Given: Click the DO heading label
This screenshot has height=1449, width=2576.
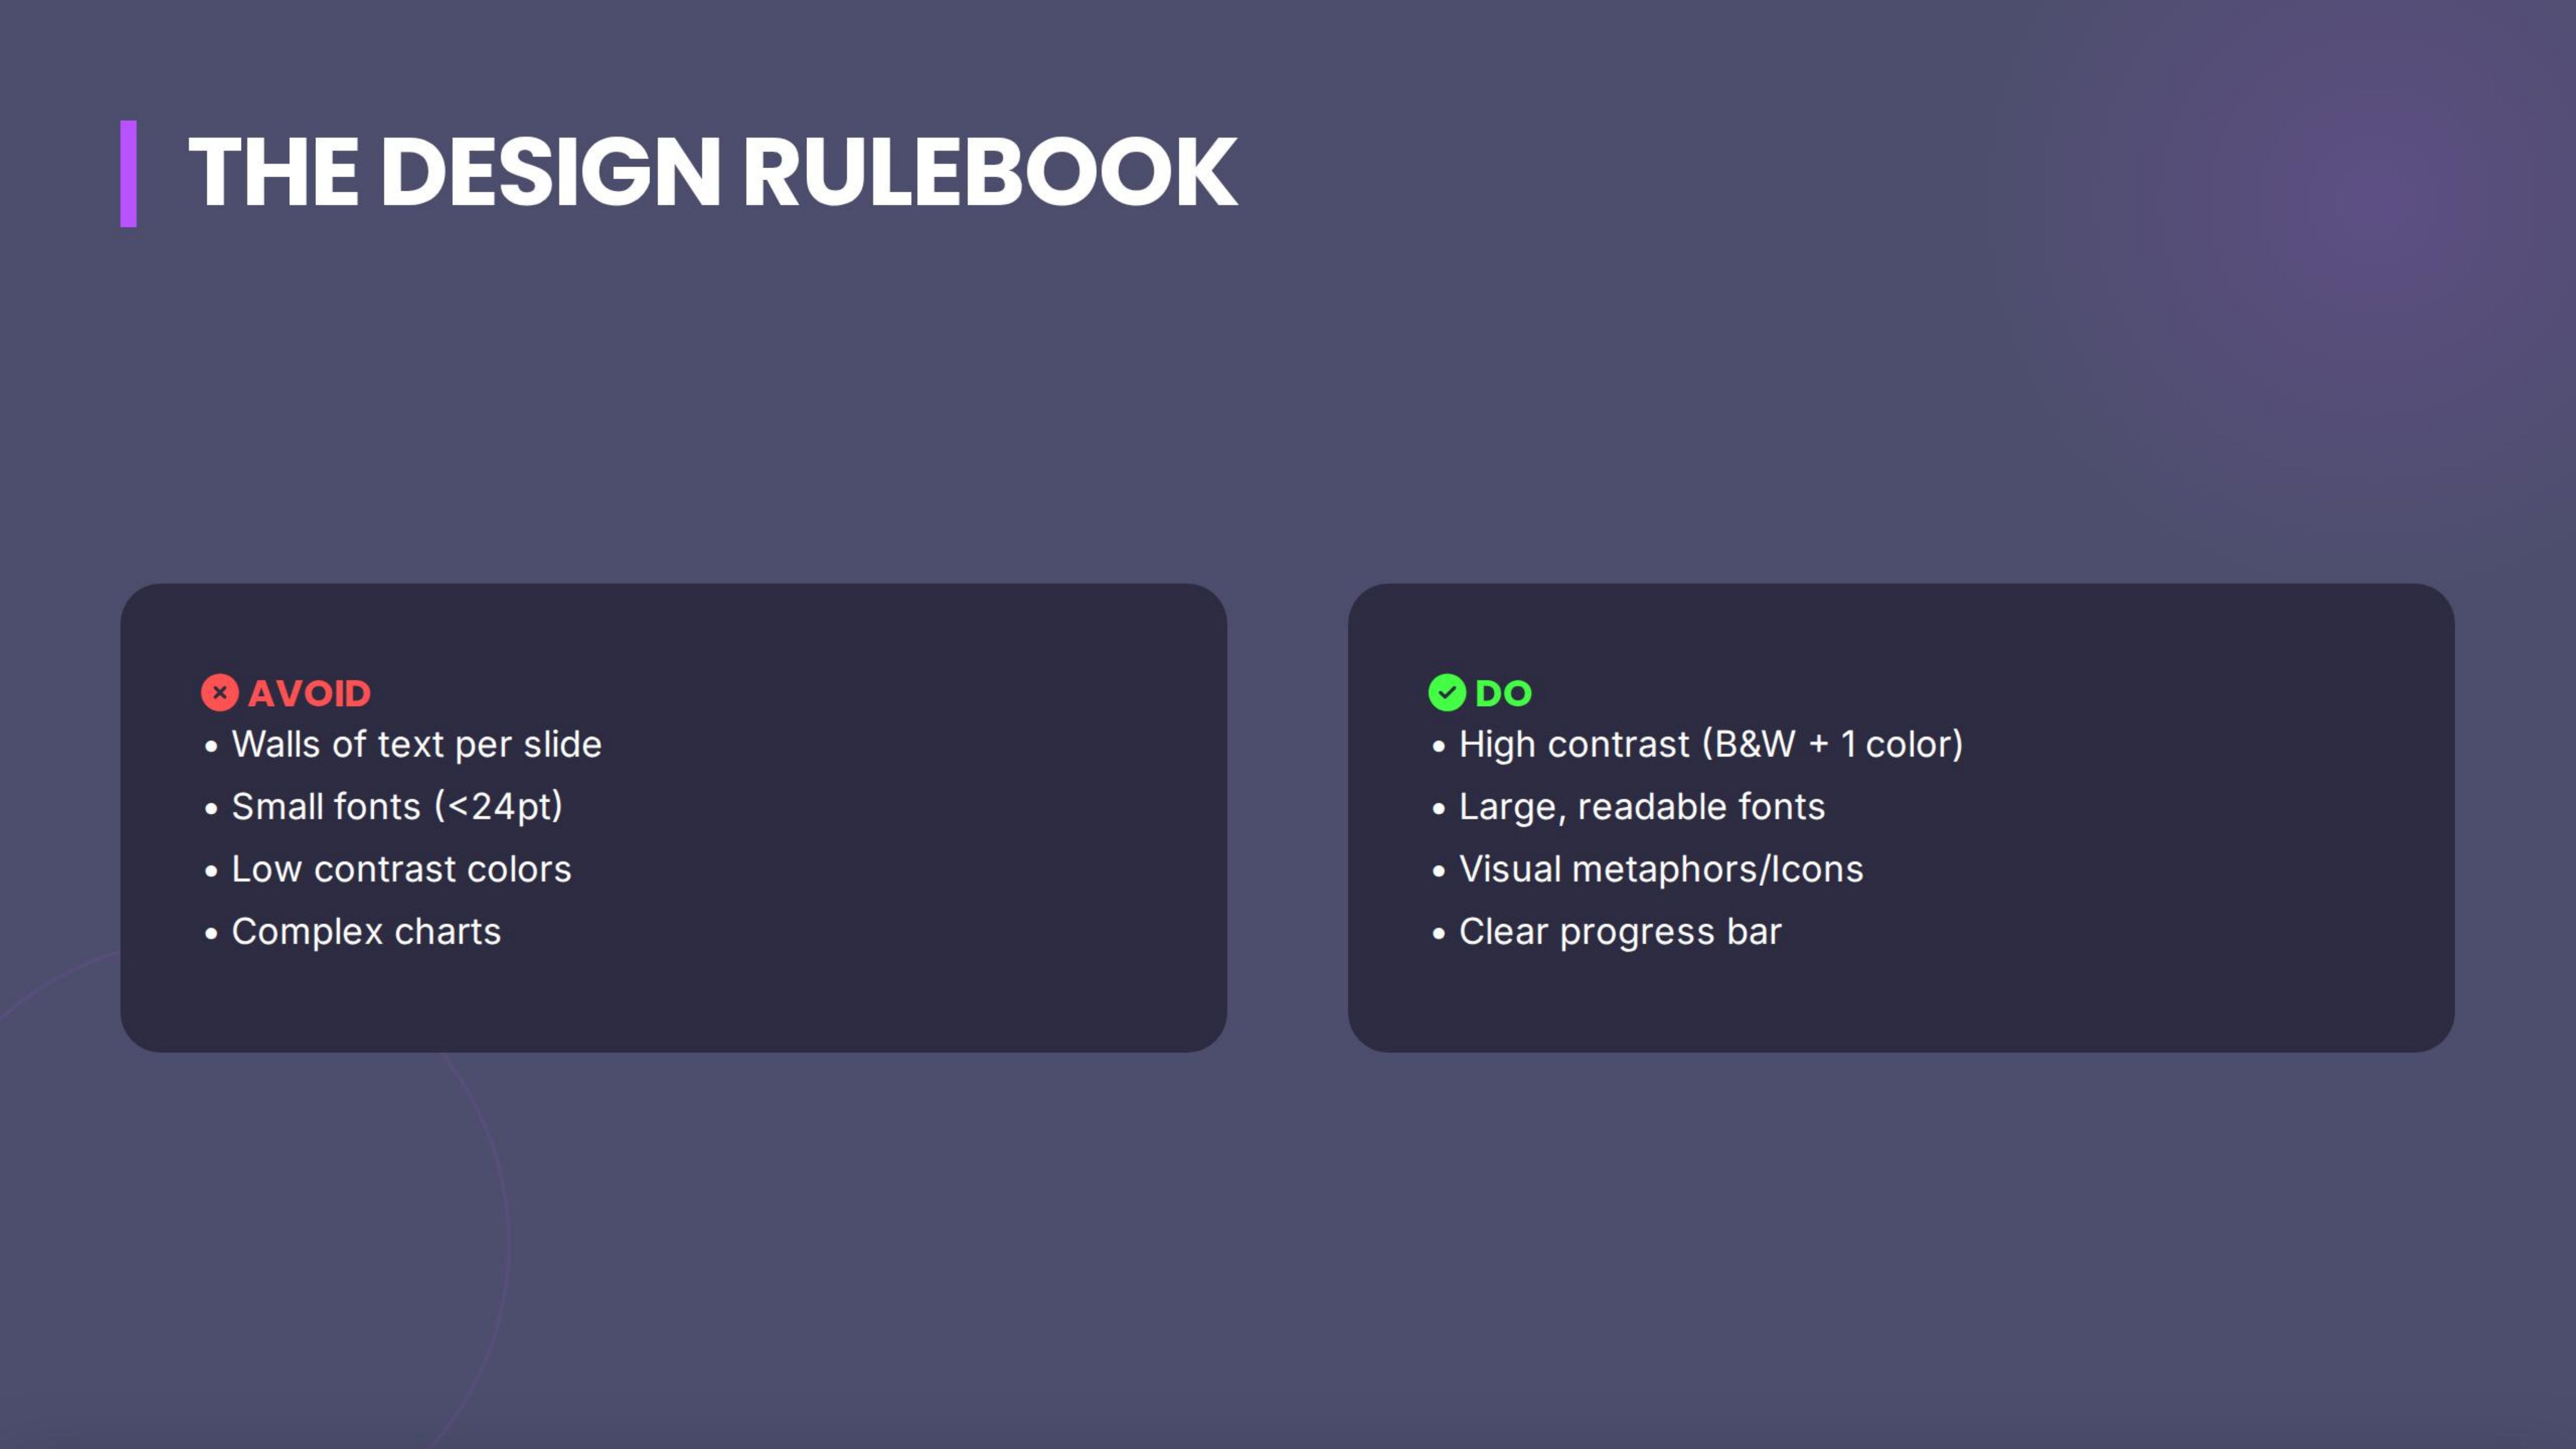Looking at the screenshot, I should 1504,691.
